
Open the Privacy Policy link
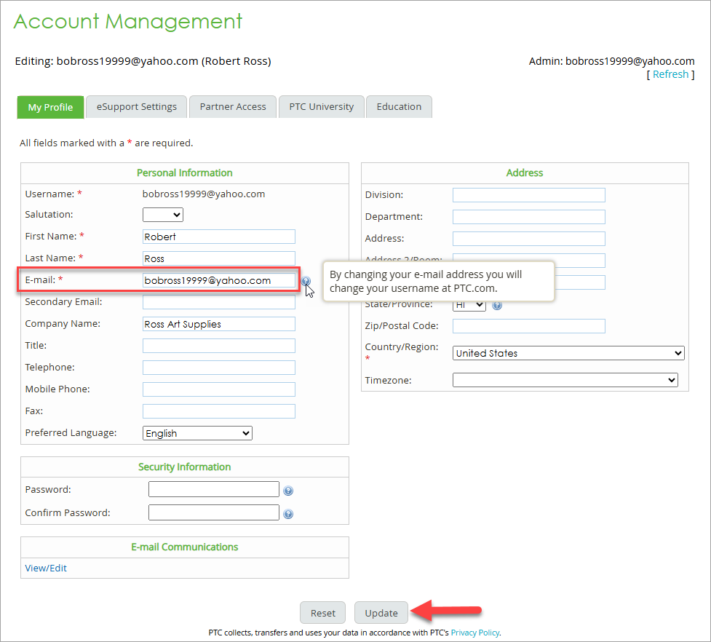coord(474,633)
